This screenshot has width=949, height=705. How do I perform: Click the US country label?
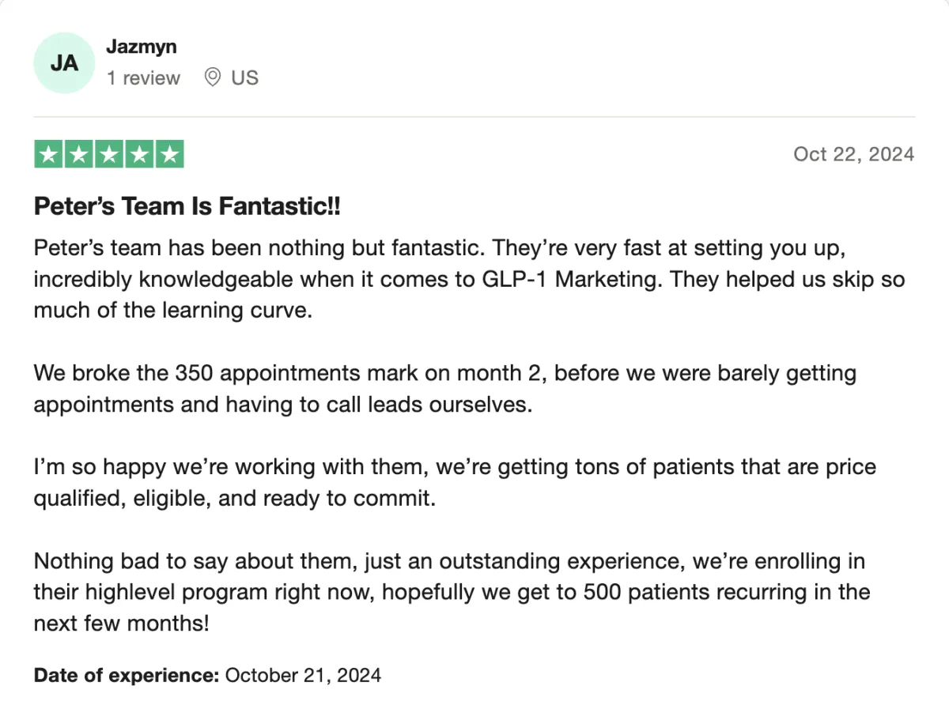click(244, 77)
